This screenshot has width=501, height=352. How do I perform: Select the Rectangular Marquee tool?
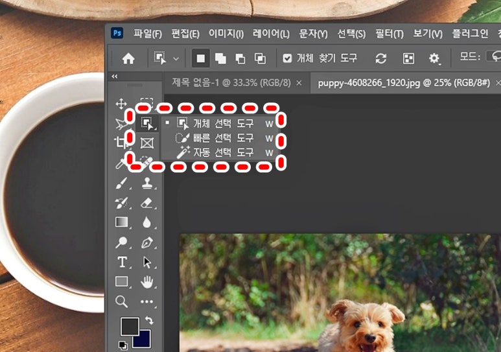[146, 103]
